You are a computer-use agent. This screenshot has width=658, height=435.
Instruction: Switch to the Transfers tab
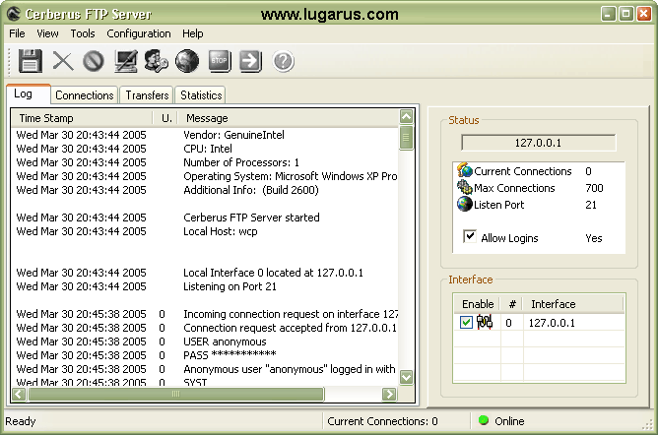click(147, 95)
